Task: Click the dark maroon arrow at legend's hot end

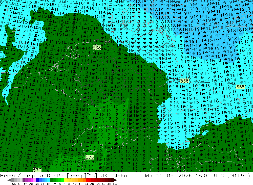Action: [115, 180]
